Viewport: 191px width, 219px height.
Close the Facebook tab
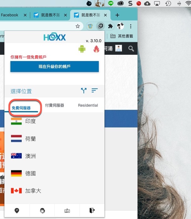(25, 15)
